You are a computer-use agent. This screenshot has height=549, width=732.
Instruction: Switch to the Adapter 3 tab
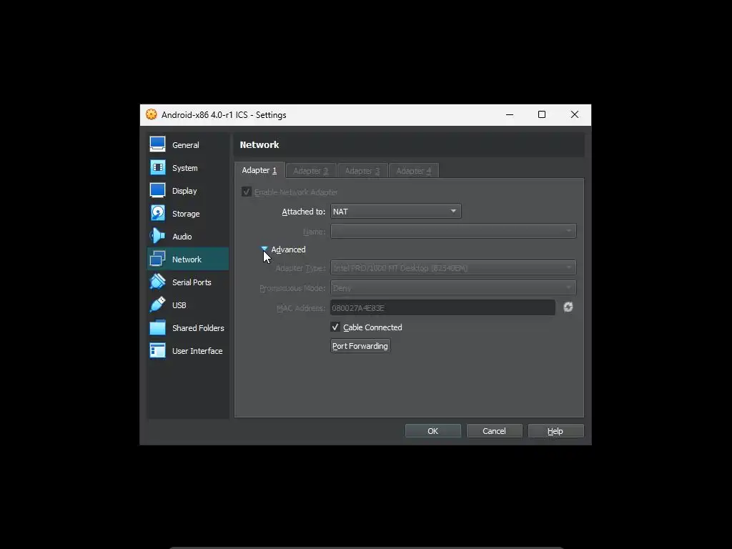[362, 171]
